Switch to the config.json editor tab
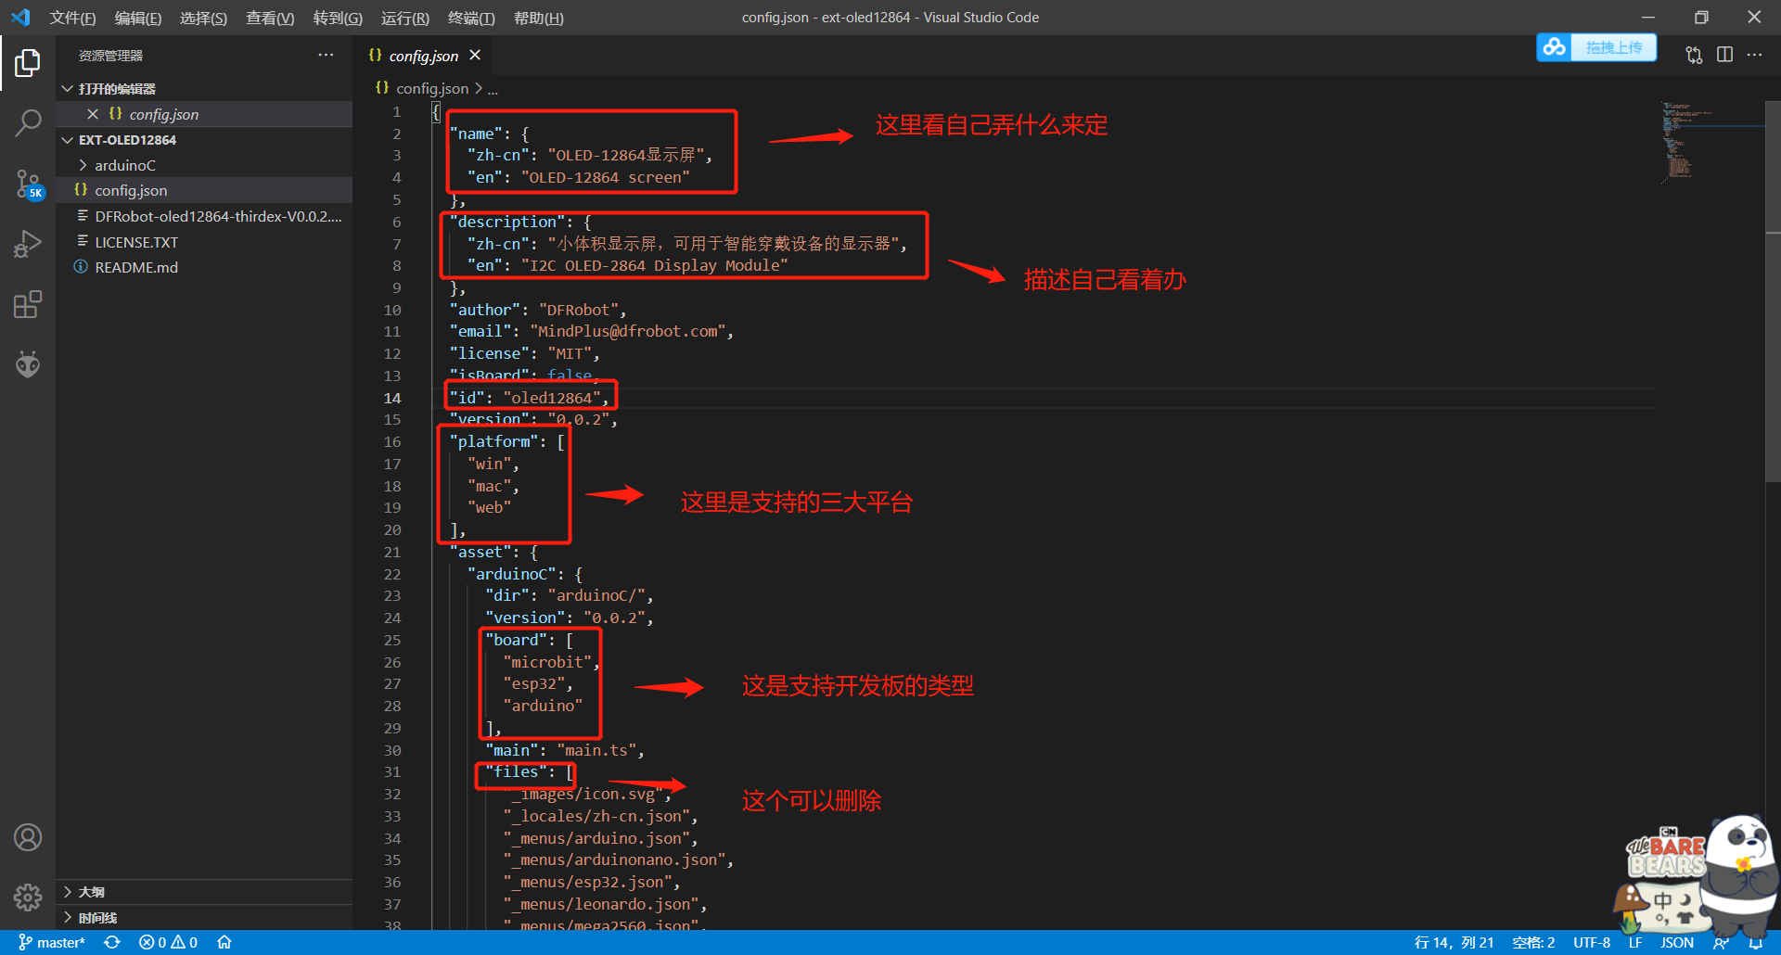The height and width of the screenshot is (955, 1781). coord(423,56)
